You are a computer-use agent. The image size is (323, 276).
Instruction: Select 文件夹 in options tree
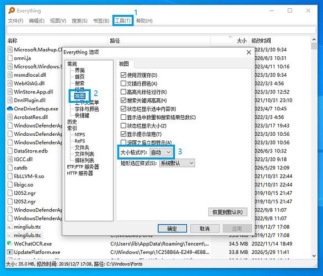82,147
